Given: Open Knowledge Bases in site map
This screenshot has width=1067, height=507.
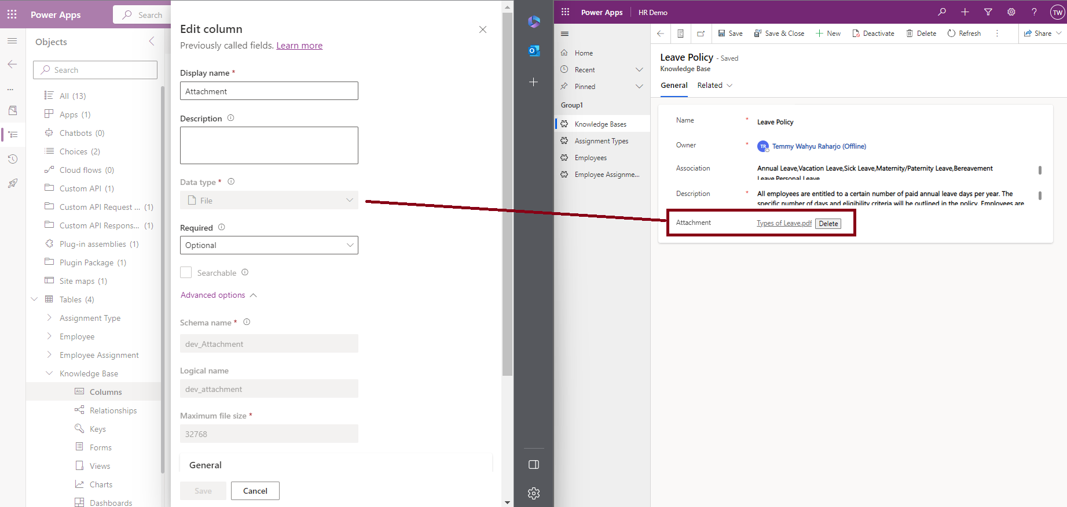Looking at the screenshot, I should point(602,124).
